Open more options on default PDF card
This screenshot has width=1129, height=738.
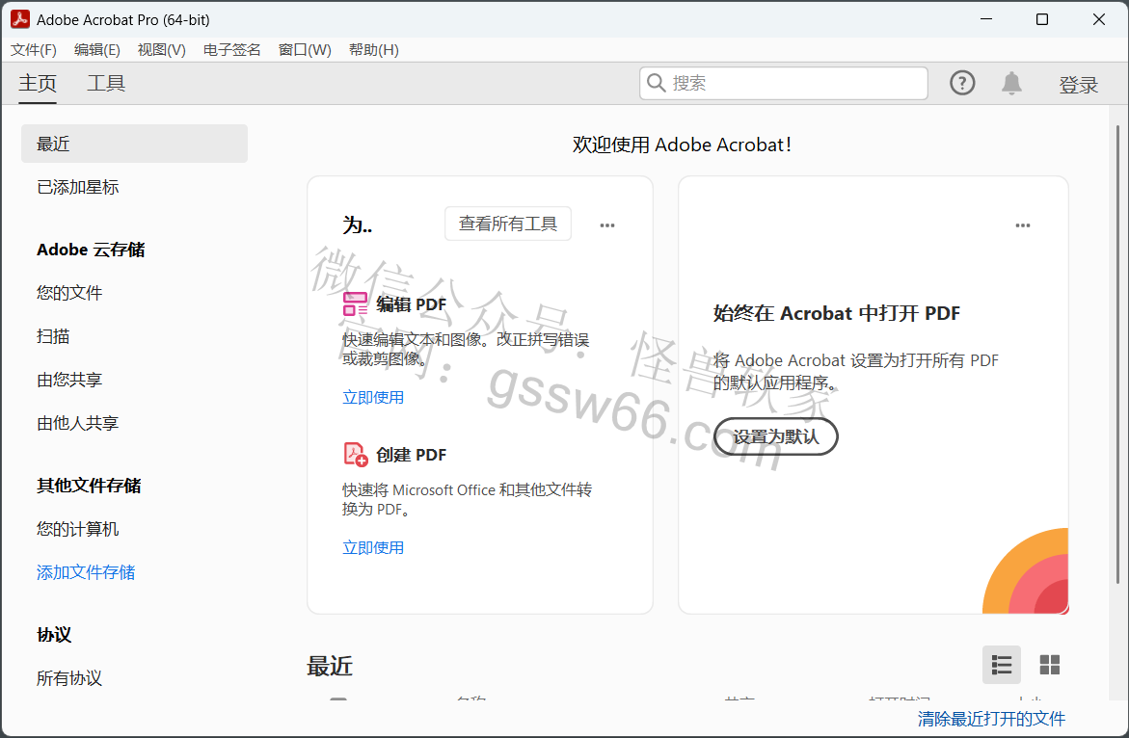pos(1022,225)
